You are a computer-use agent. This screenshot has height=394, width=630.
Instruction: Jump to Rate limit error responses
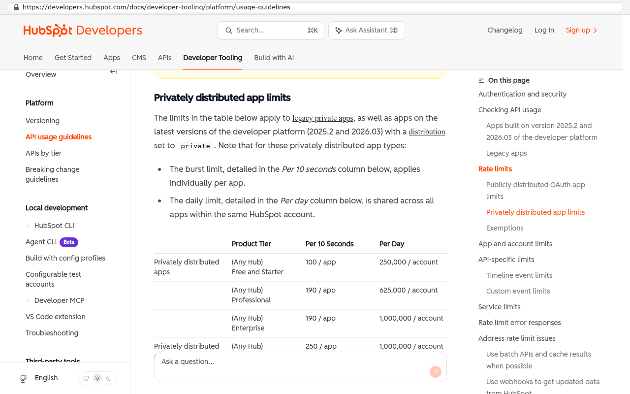(519, 323)
